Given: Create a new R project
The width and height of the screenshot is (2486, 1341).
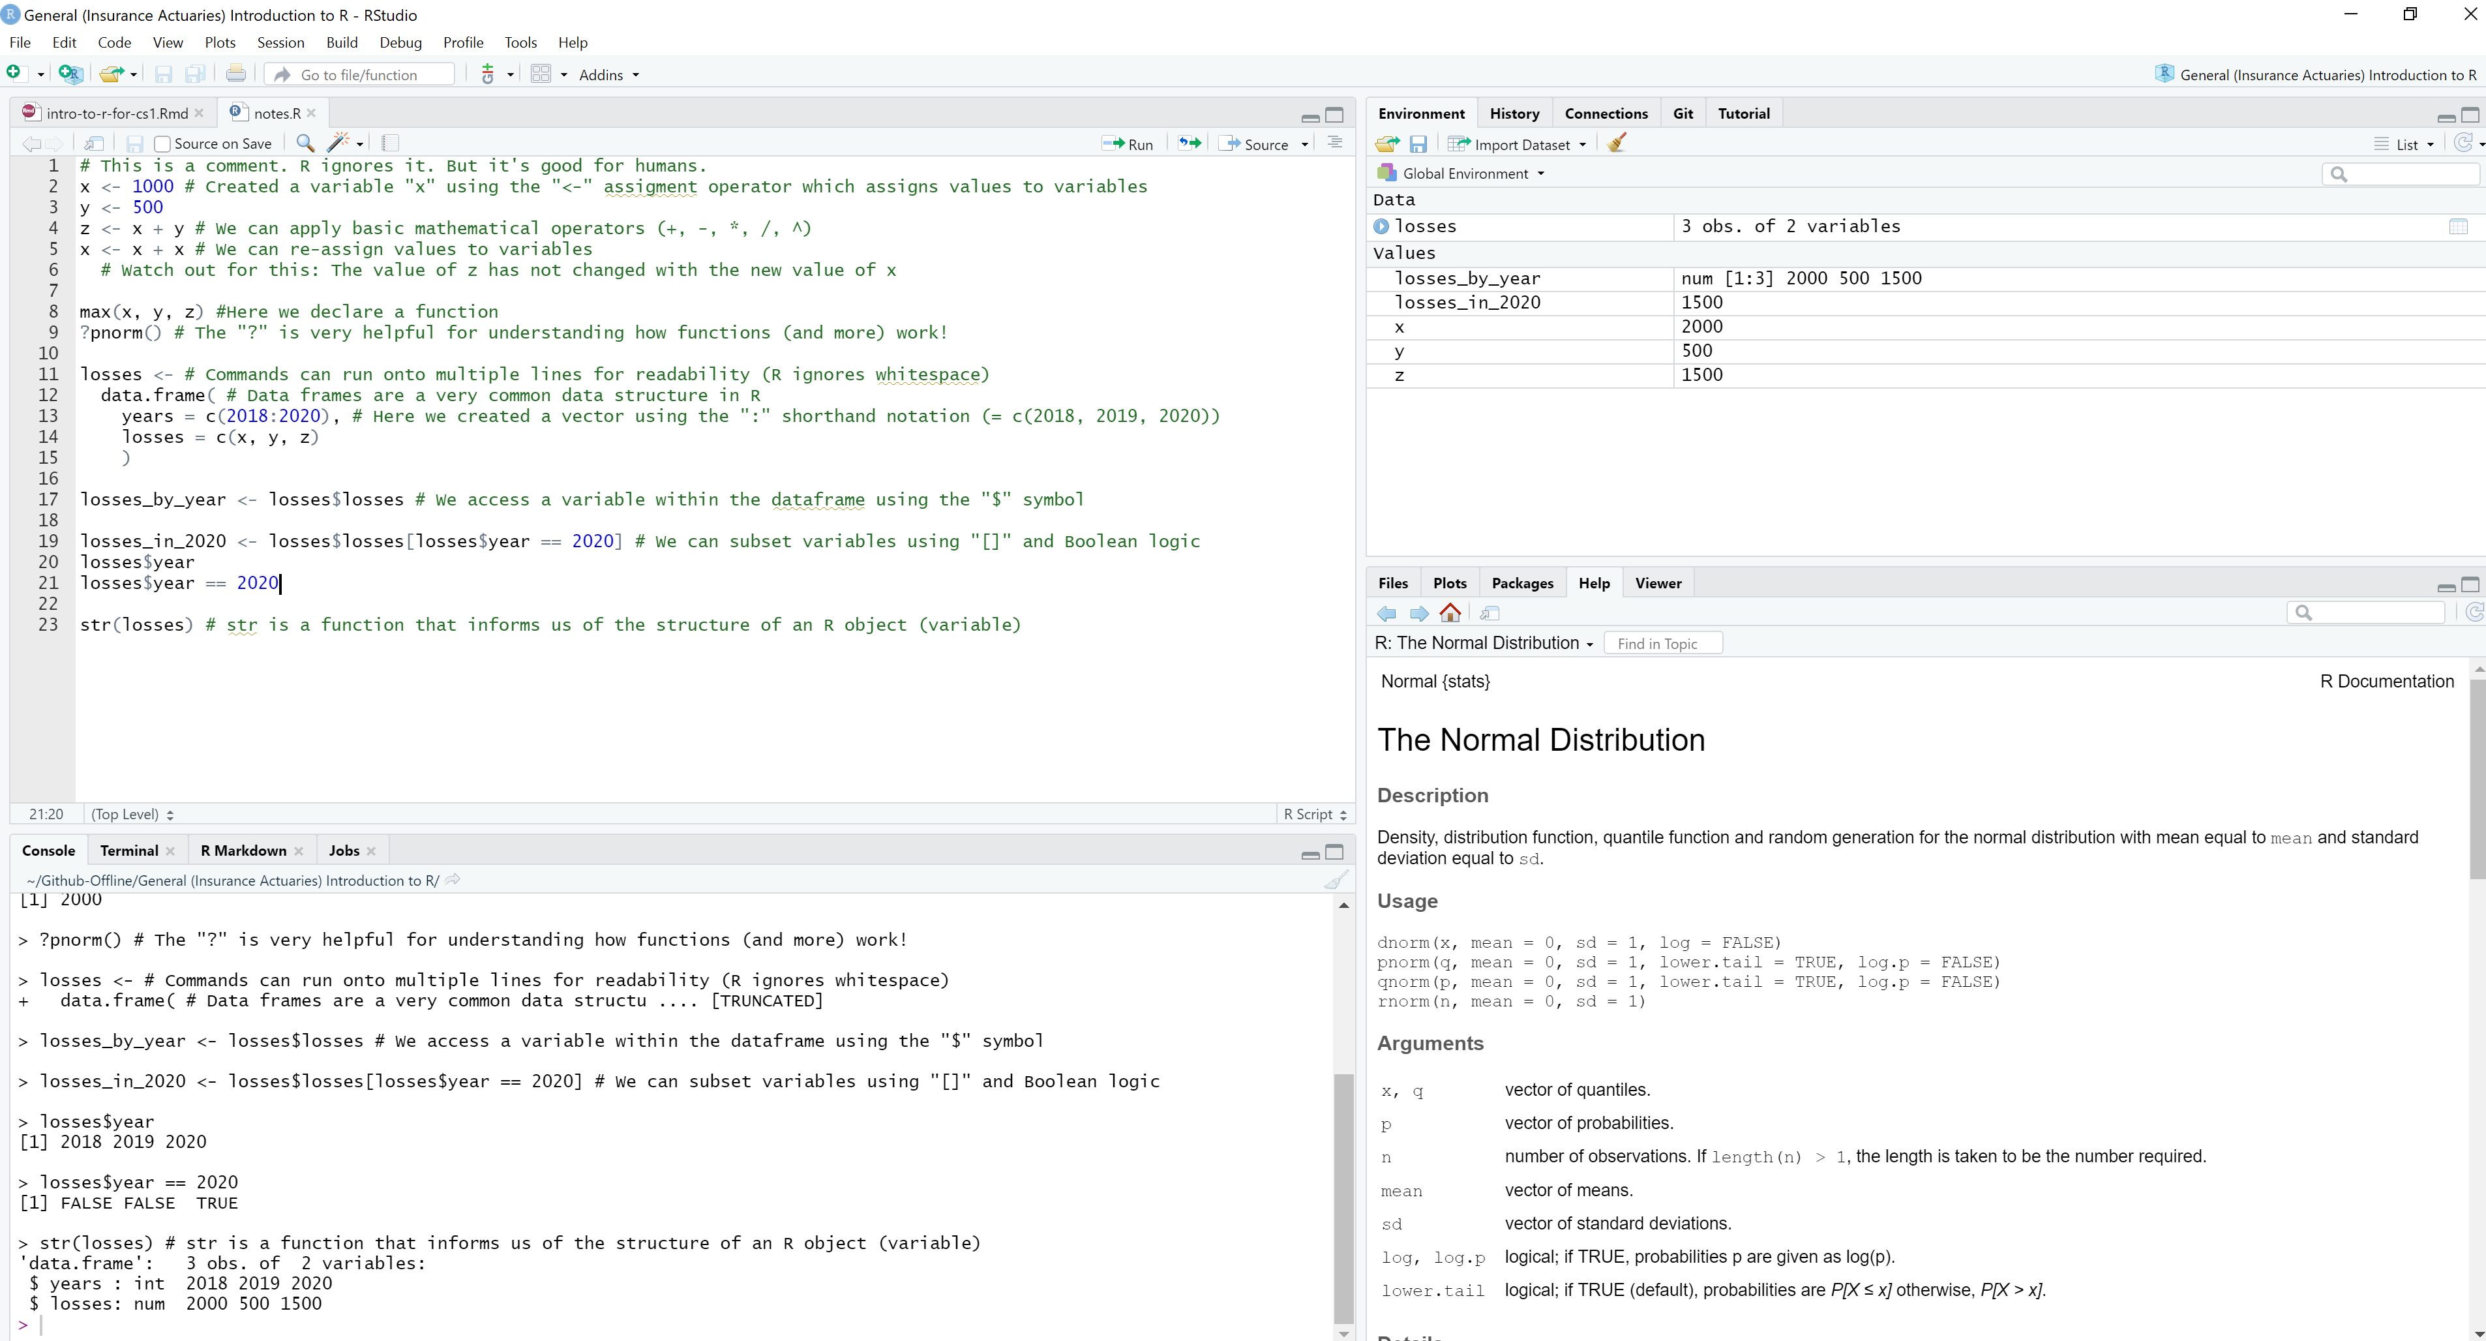Looking at the screenshot, I should pos(70,73).
